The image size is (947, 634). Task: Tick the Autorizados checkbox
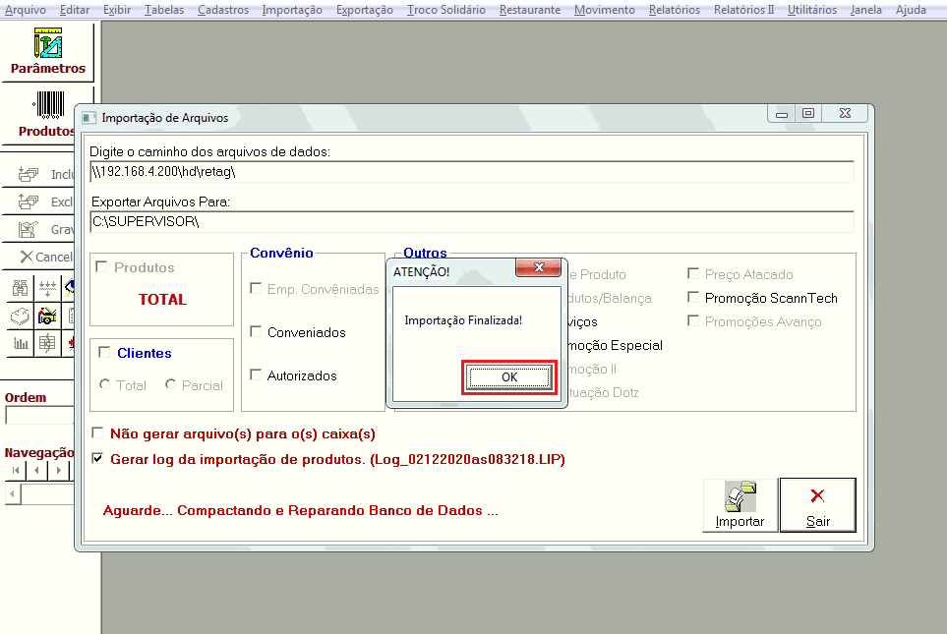(x=257, y=375)
